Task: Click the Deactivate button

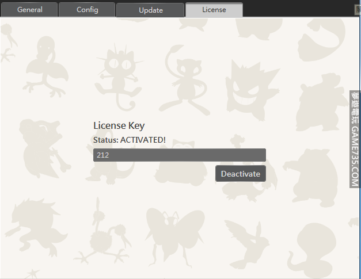Action: pyautogui.click(x=241, y=174)
